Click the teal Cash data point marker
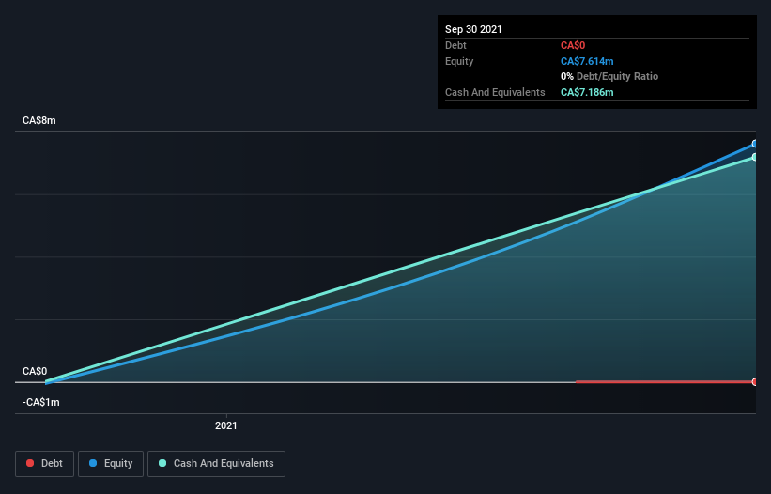 (754, 157)
